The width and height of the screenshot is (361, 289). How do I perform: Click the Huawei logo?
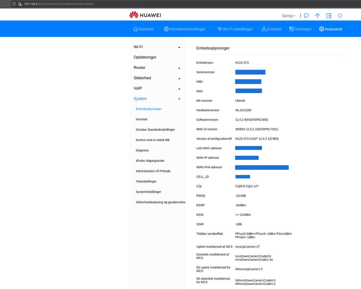click(x=145, y=15)
